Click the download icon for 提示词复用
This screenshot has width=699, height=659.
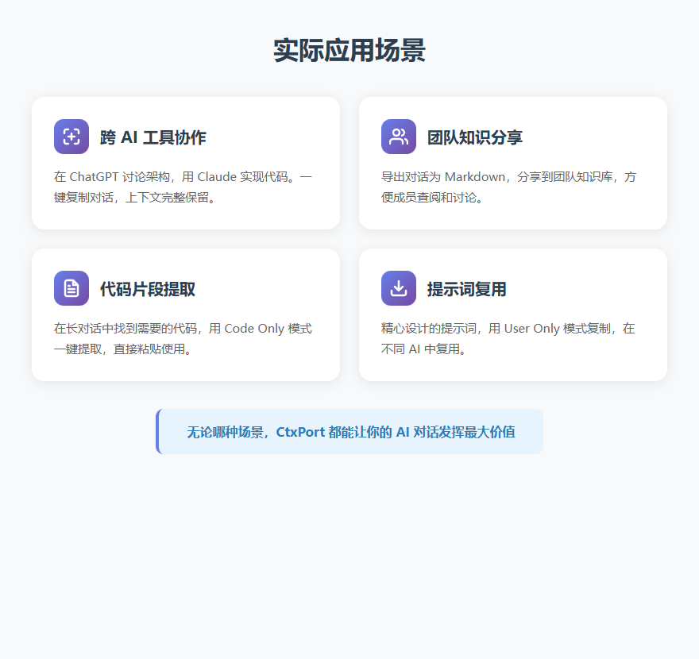click(399, 288)
